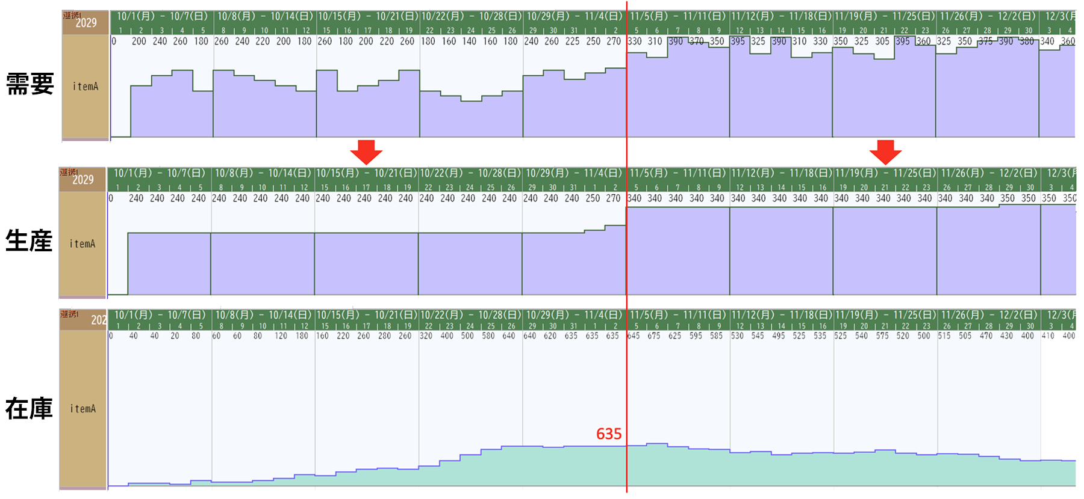Click the 11/26(月) - 12/2(日) week header in demand chart

click(987, 17)
